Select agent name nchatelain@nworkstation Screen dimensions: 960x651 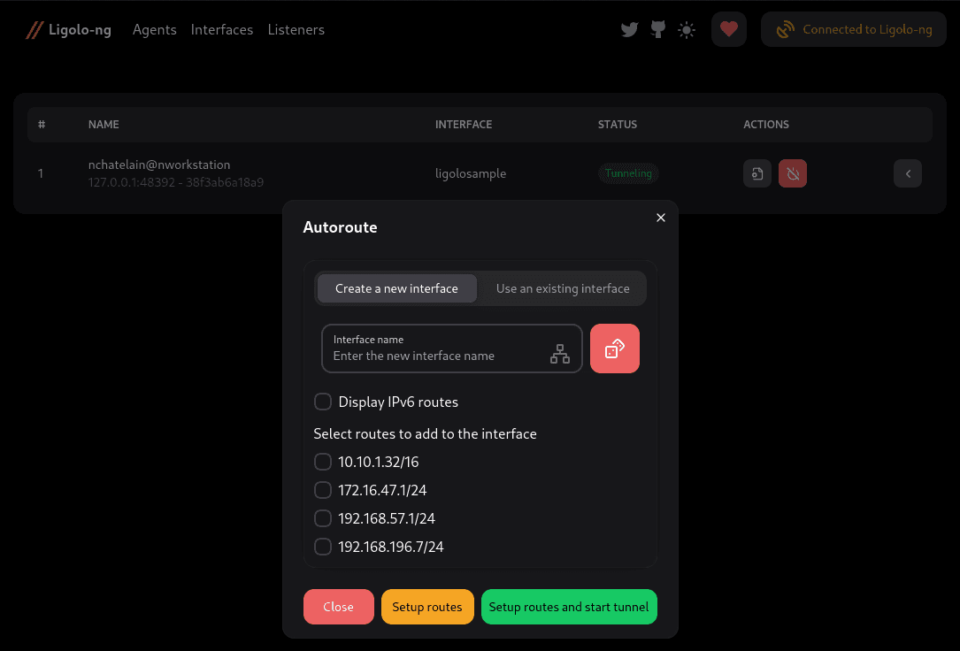point(159,165)
